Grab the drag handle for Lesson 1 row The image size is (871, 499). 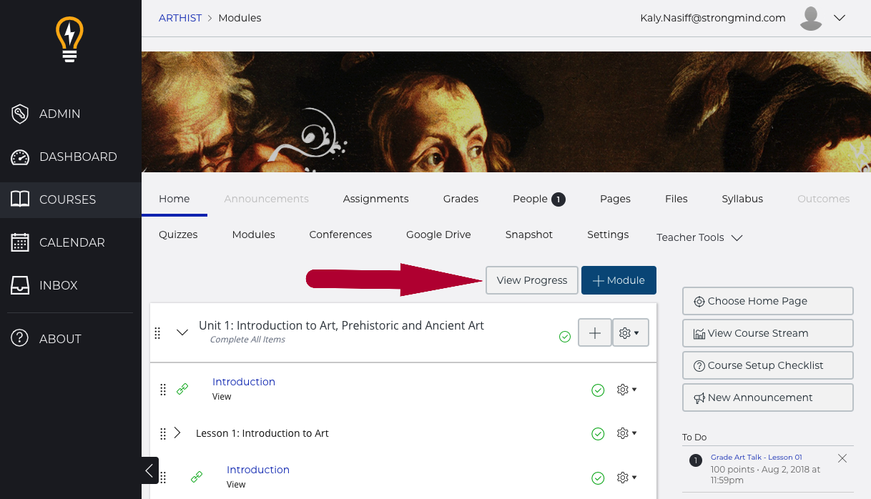tap(162, 433)
